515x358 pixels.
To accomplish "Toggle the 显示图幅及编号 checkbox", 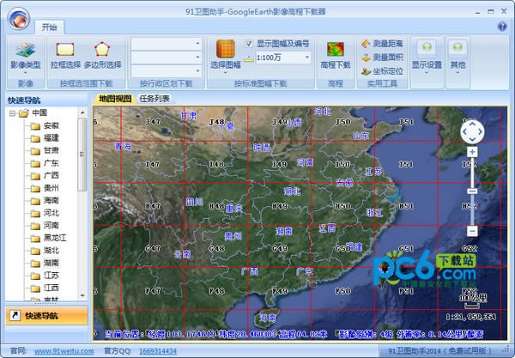I will [249, 43].
